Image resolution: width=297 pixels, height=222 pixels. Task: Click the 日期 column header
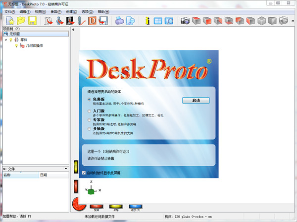(x=54, y=175)
